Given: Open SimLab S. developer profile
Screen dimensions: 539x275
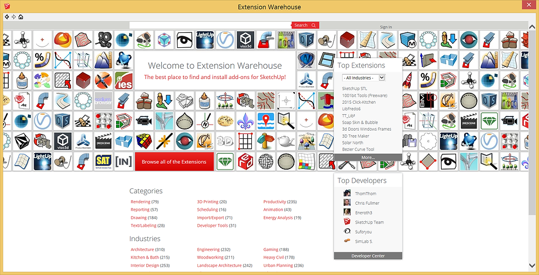Looking at the screenshot, I should click(364, 242).
